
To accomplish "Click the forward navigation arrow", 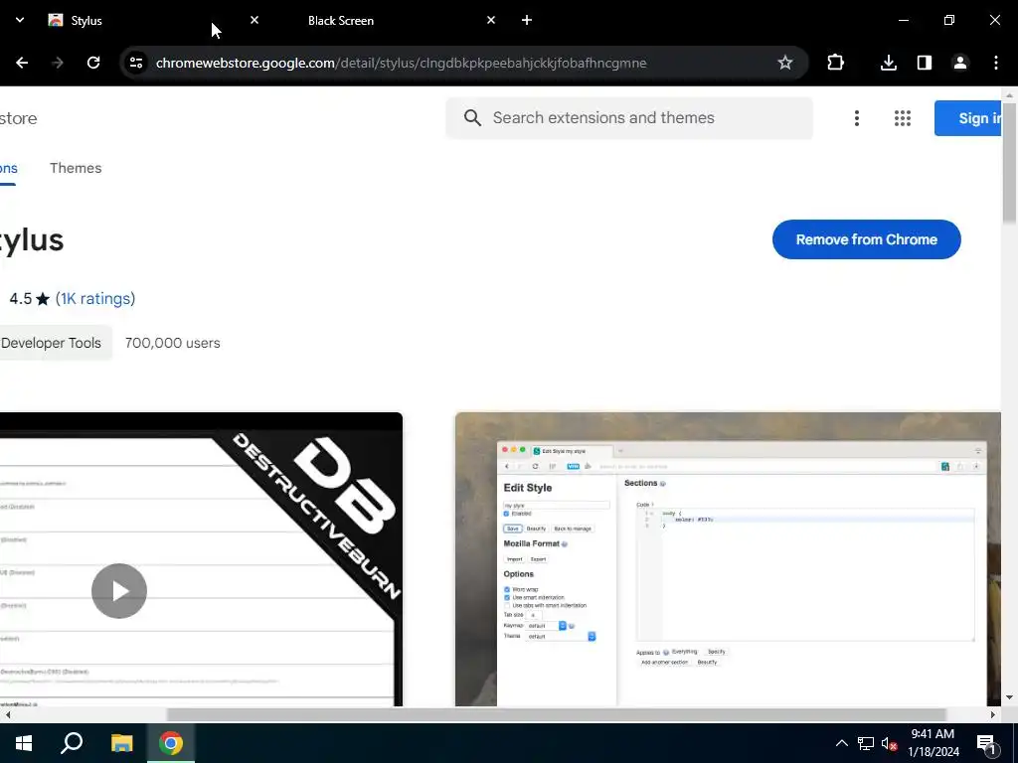I will (x=58, y=63).
